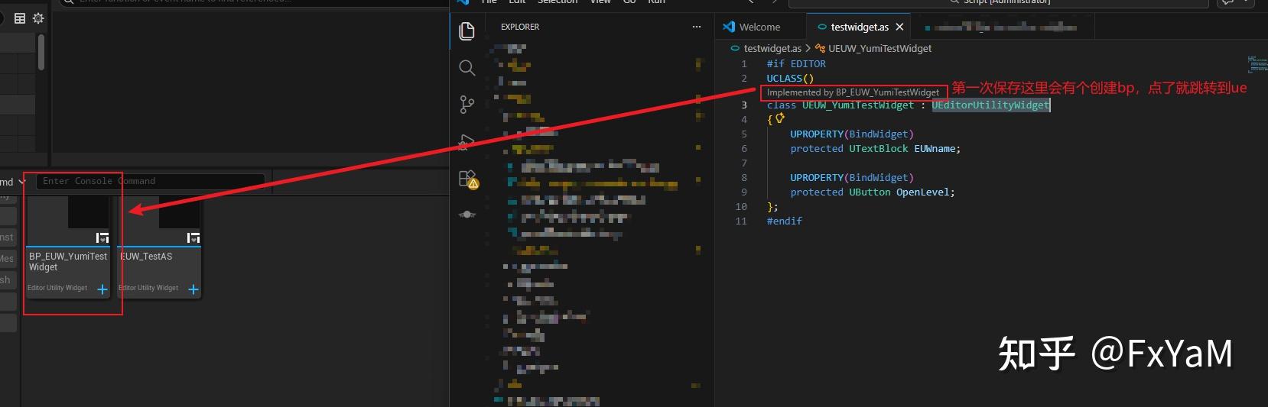Click line number 8 in the gutter
Image resolution: width=1268 pixels, height=407 pixels.
744,178
